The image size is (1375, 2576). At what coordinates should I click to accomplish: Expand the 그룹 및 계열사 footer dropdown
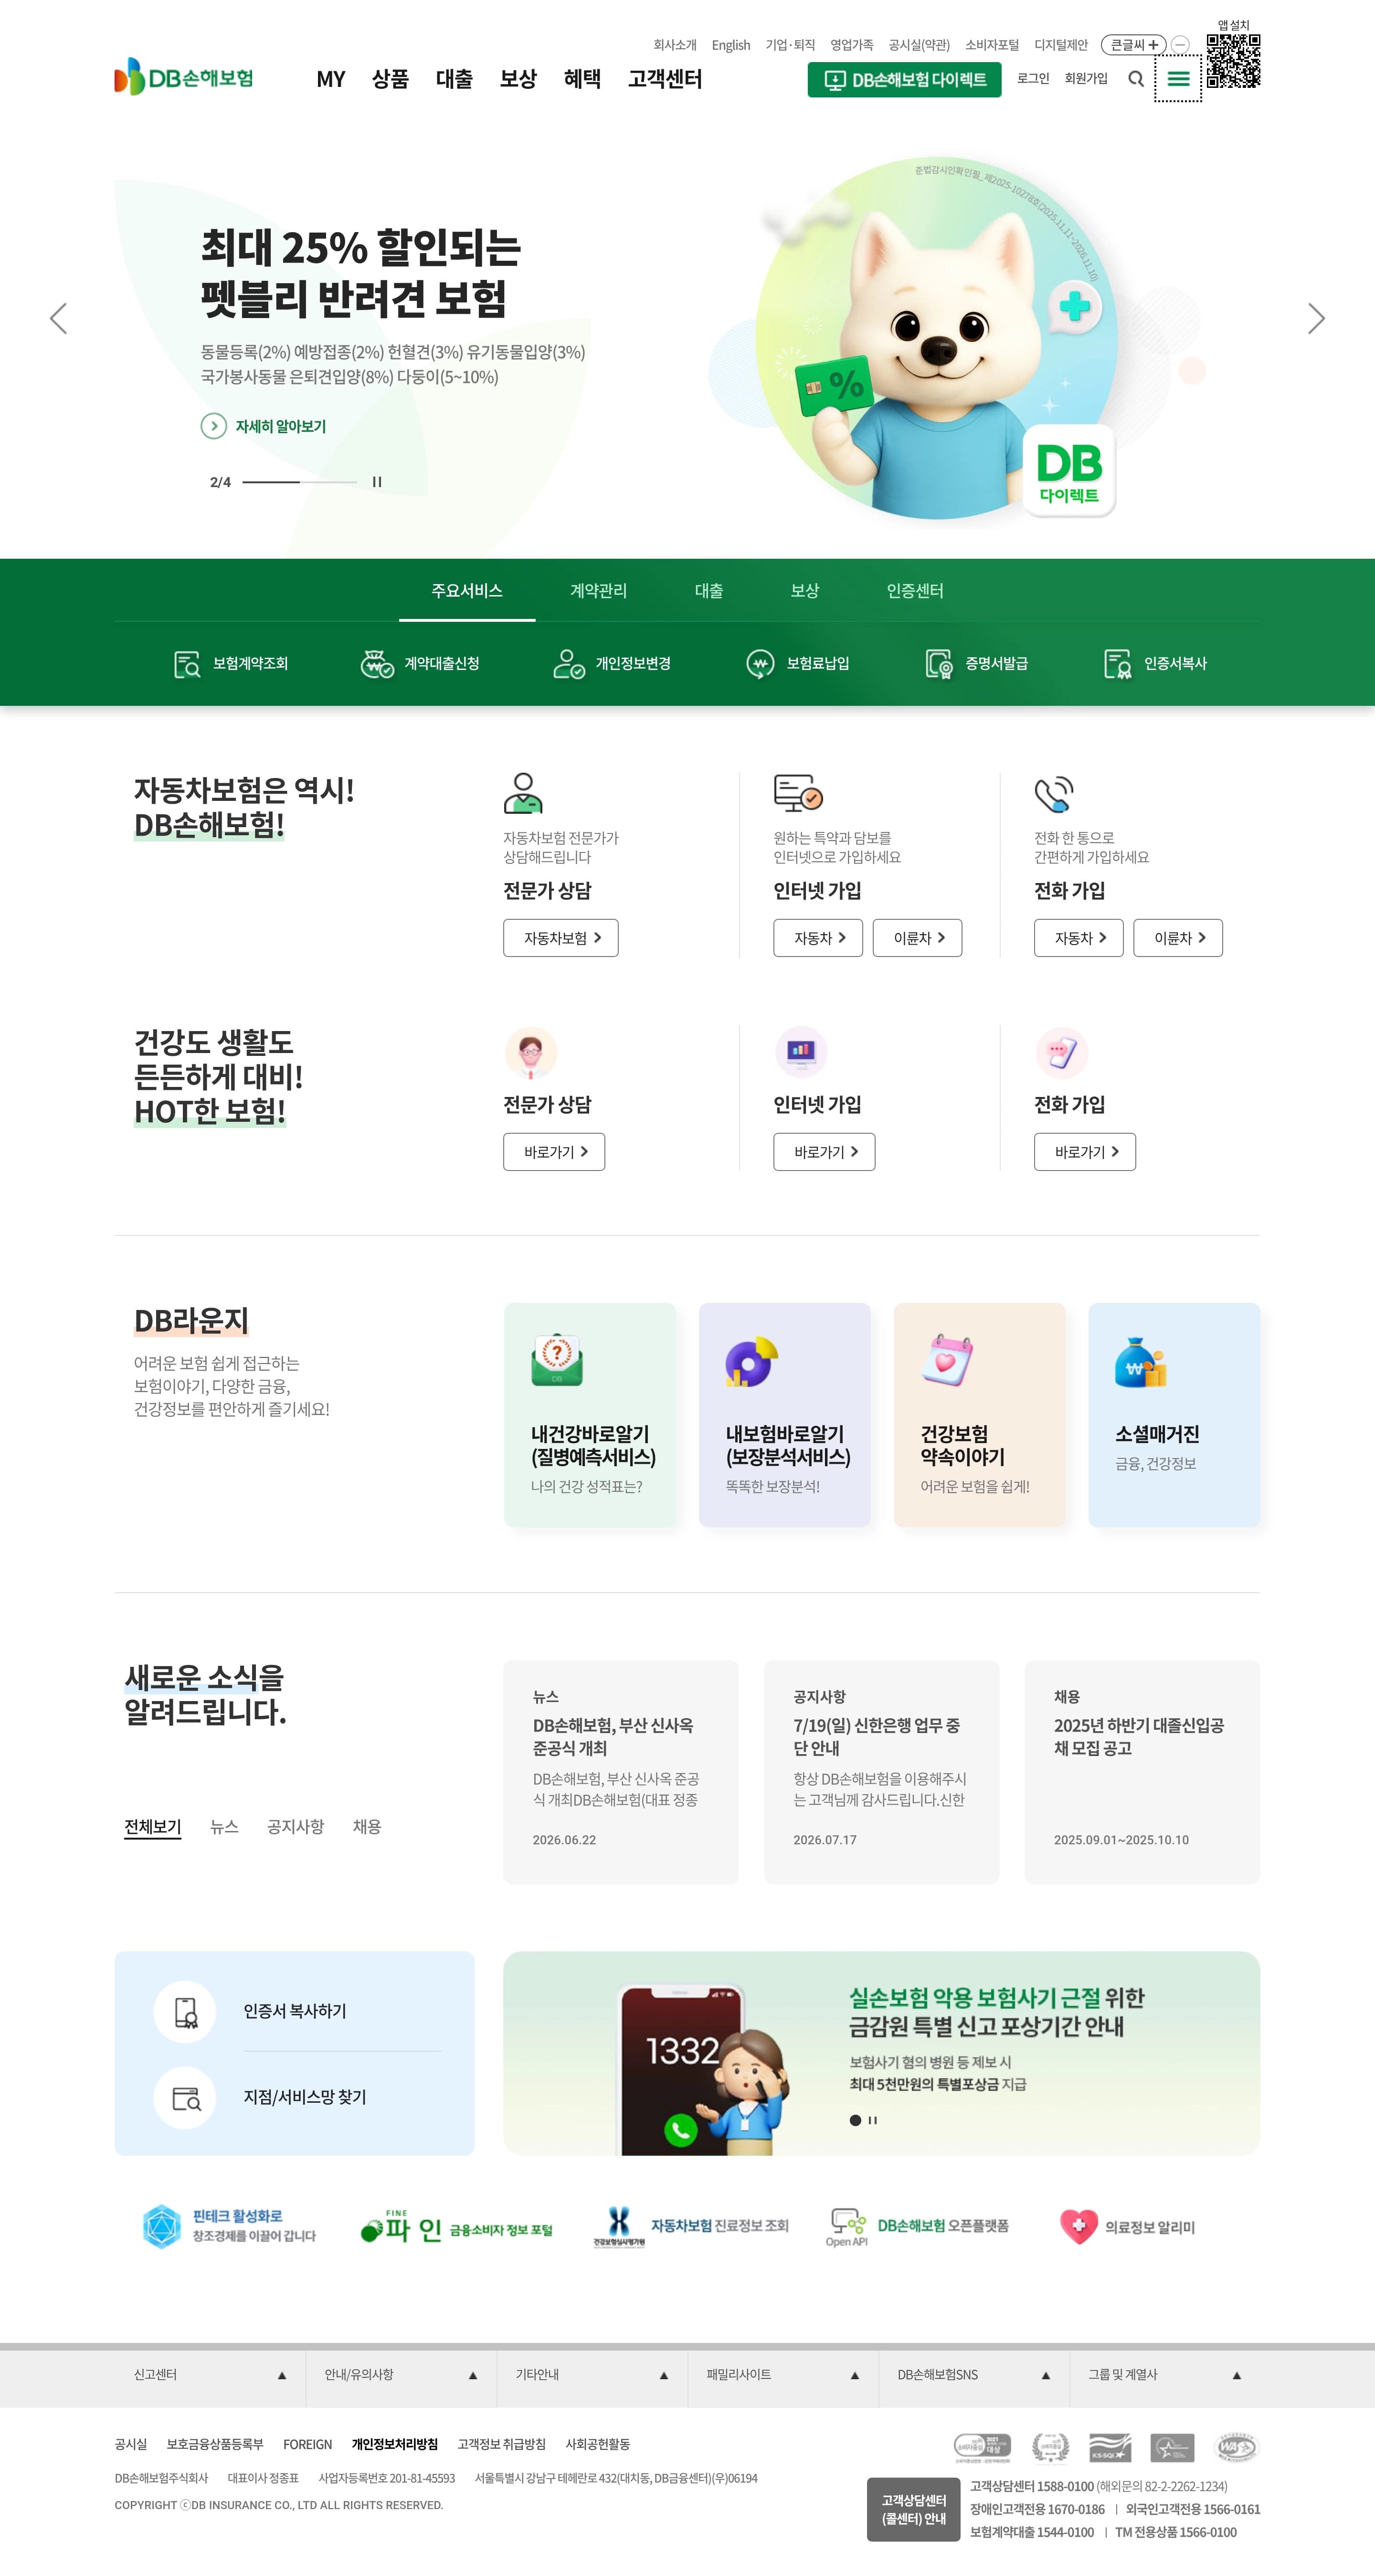click(x=1165, y=2375)
